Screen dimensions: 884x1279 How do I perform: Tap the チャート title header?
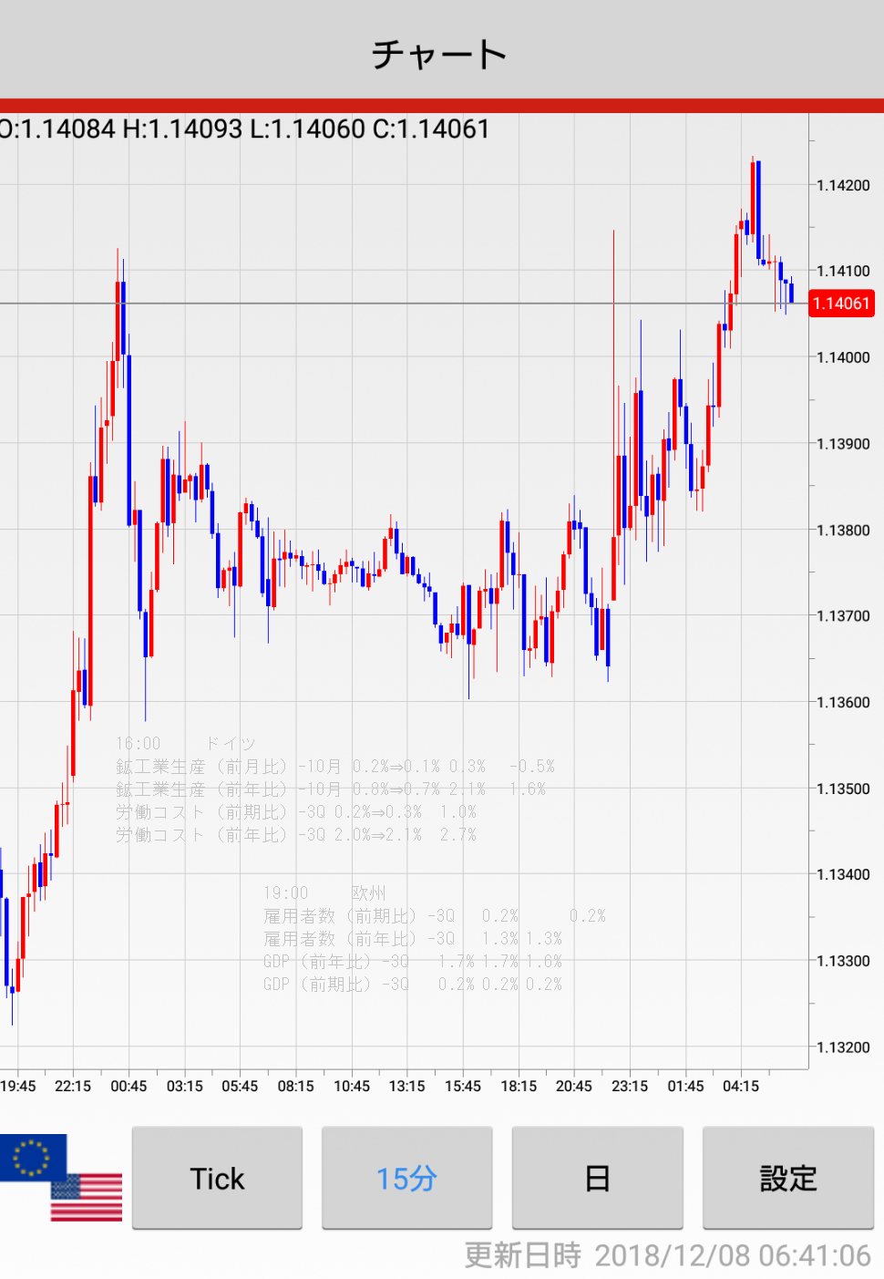(x=440, y=55)
